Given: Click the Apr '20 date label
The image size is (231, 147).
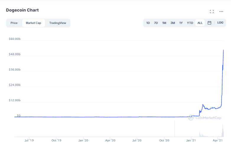Looking at the screenshot, I should 110,141.
